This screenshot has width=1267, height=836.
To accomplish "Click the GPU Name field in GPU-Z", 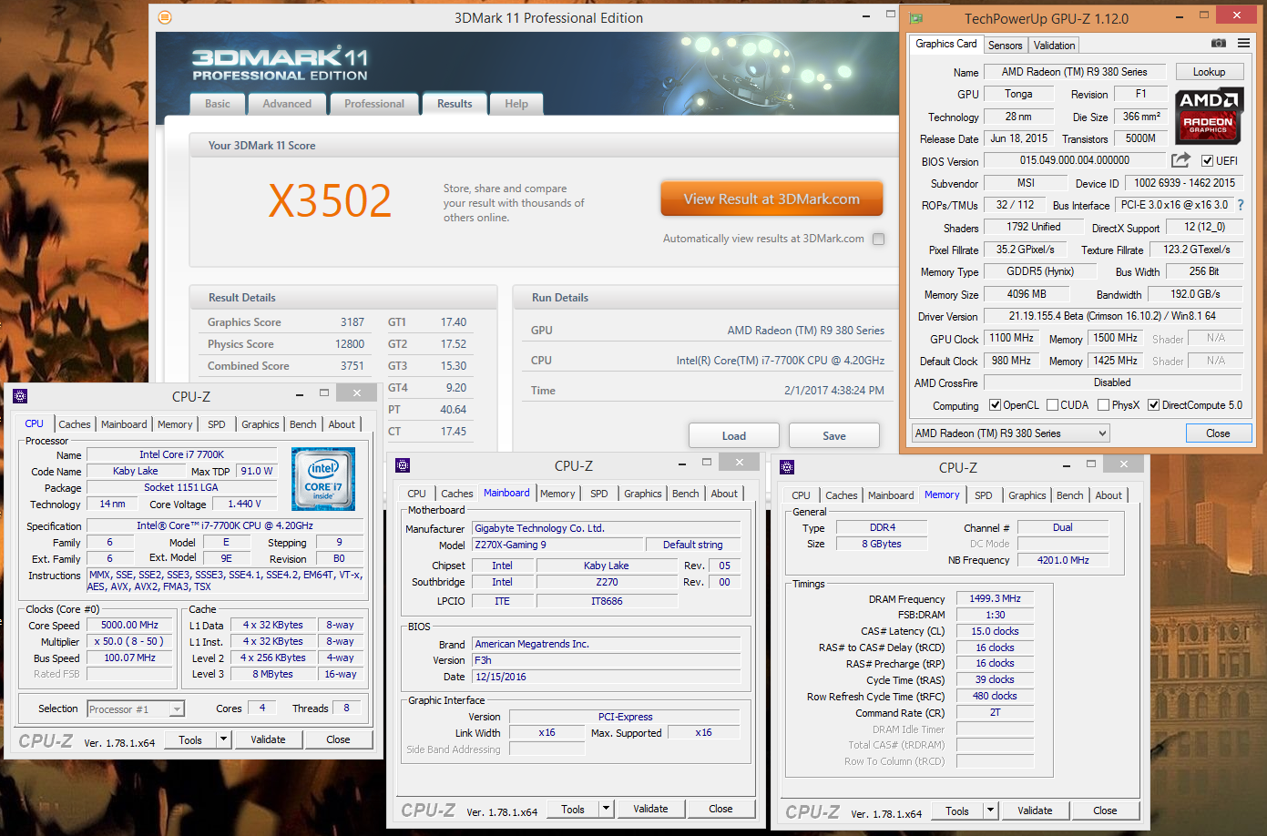I will tap(1074, 72).
